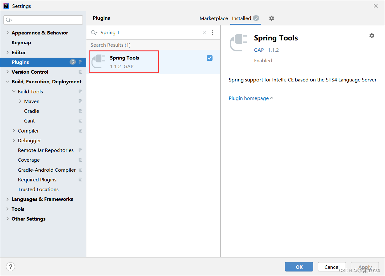Click project-level icon beside Maven
The width and height of the screenshot is (385, 276).
click(x=81, y=101)
